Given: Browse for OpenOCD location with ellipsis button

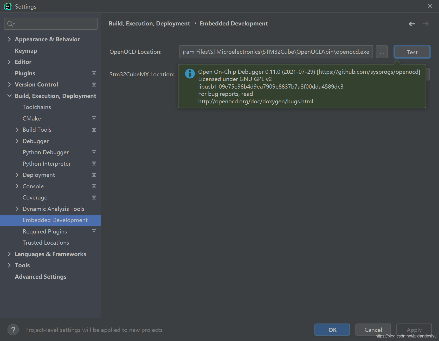Looking at the screenshot, I should point(382,52).
